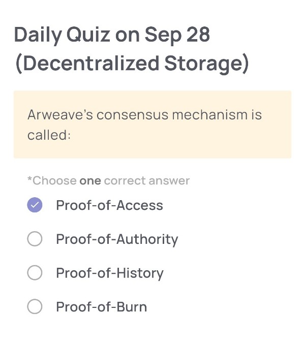
Task: Click the bold word "one" in the hint
Action: [x=90, y=180]
